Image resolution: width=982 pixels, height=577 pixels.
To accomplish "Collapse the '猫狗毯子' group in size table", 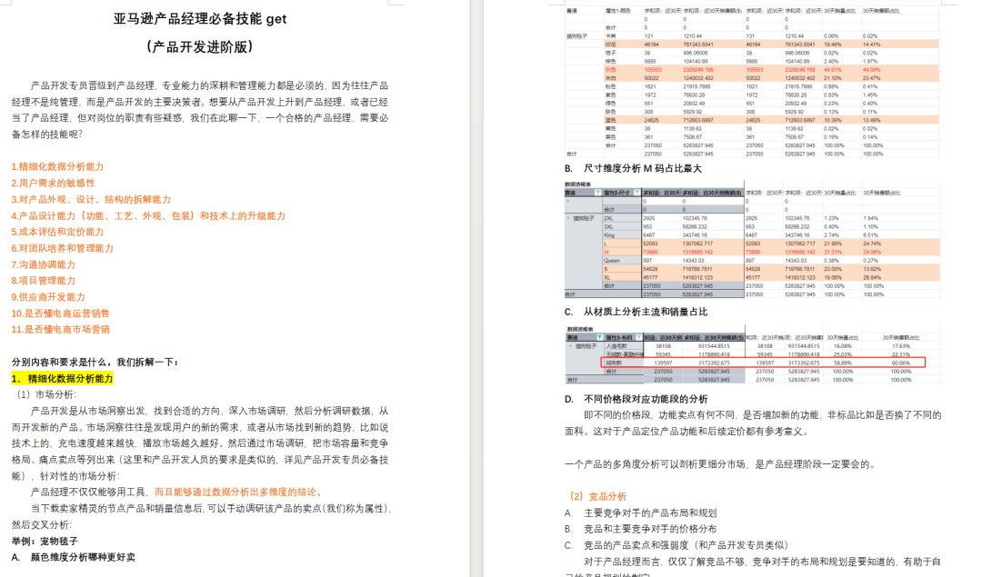I will (x=568, y=218).
